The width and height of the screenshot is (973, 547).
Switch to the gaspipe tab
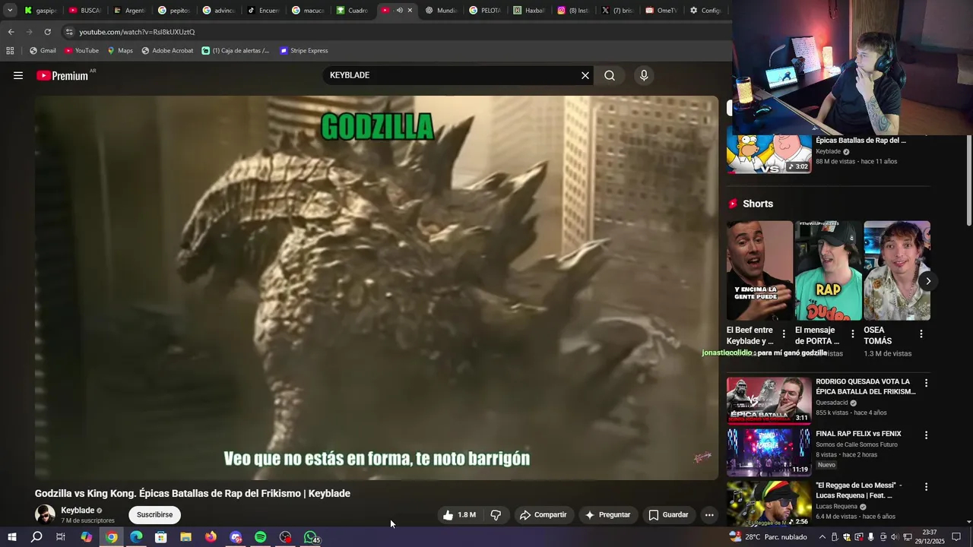pyautogui.click(x=40, y=10)
